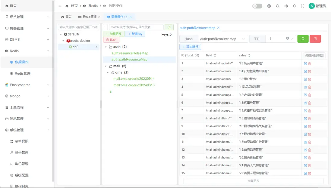Reload the 数据操作 tab via refresh icon
The image size is (331, 188).
[x=126, y=17]
